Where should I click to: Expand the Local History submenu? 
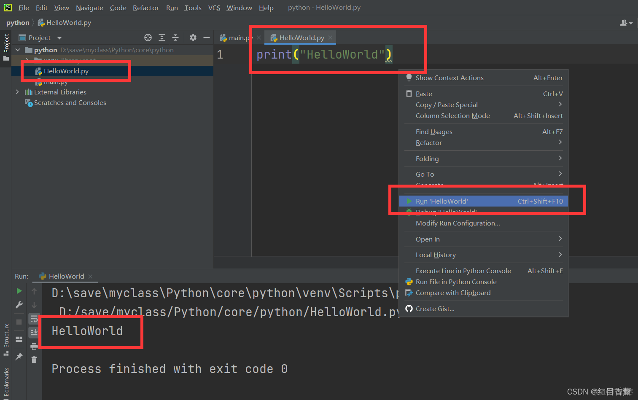(484, 255)
